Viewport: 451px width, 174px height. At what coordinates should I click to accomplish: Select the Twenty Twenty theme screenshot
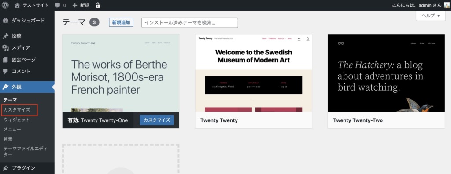click(253, 73)
